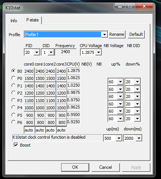Click B0 core0 2400 button
The width and height of the screenshot is (161, 179).
29,71
